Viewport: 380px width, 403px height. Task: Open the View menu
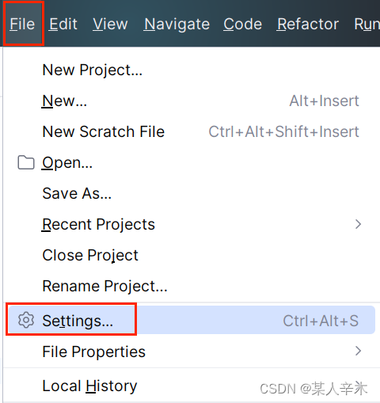[110, 24]
